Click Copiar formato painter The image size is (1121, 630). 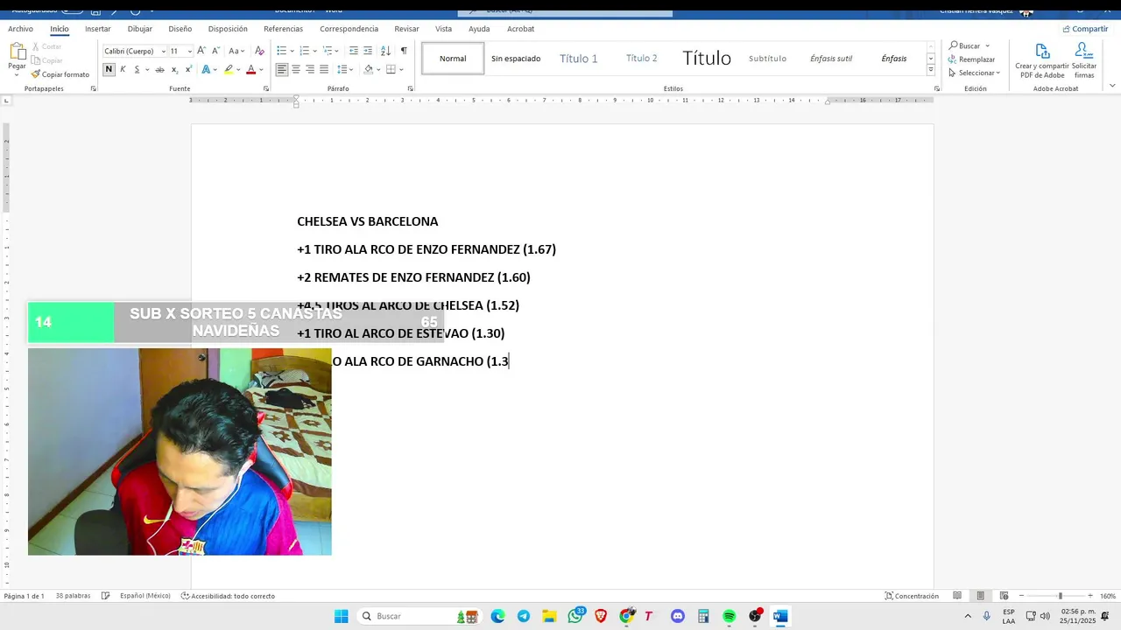pos(60,74)
